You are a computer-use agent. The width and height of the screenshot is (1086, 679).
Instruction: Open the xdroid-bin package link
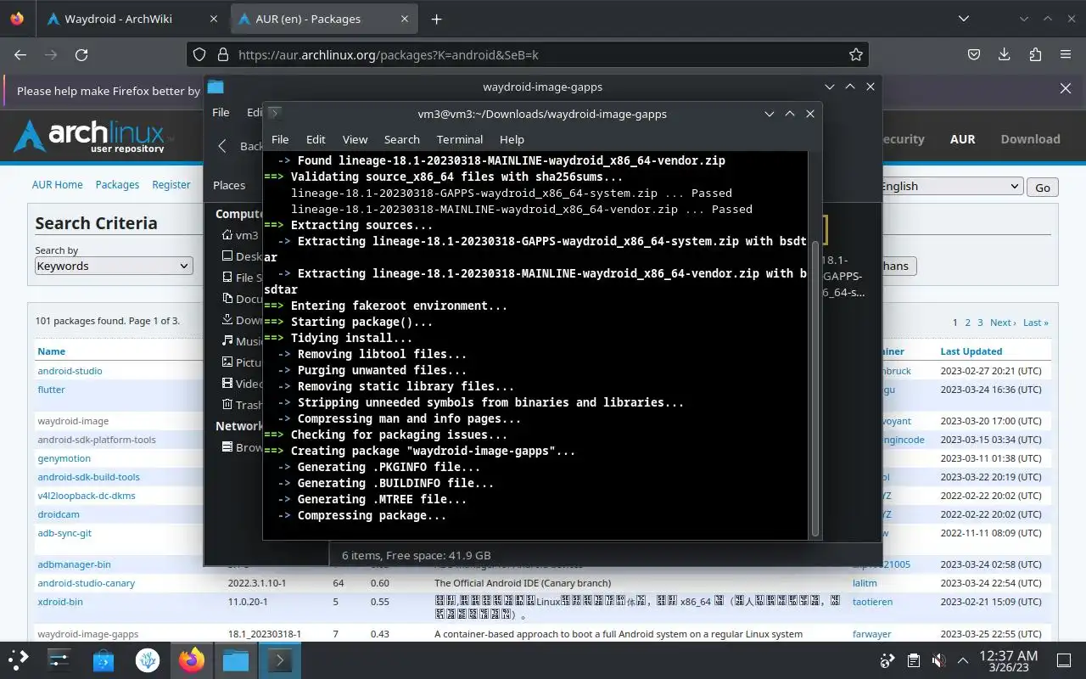click(x=60, y=602)
